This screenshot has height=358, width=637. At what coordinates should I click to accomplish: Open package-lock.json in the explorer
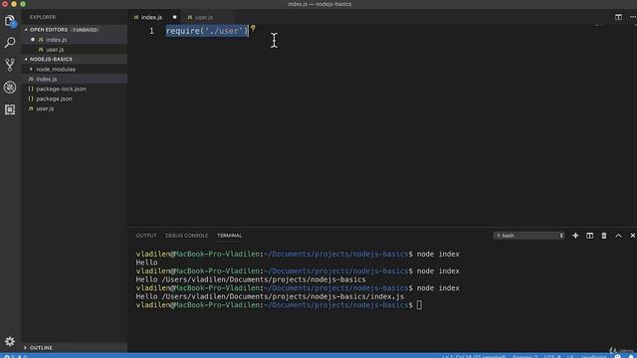click(x=61, y=89)
